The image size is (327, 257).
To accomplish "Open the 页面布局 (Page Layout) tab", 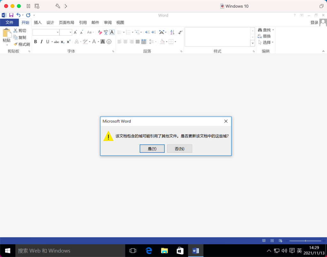I will (x=66, y=23).
